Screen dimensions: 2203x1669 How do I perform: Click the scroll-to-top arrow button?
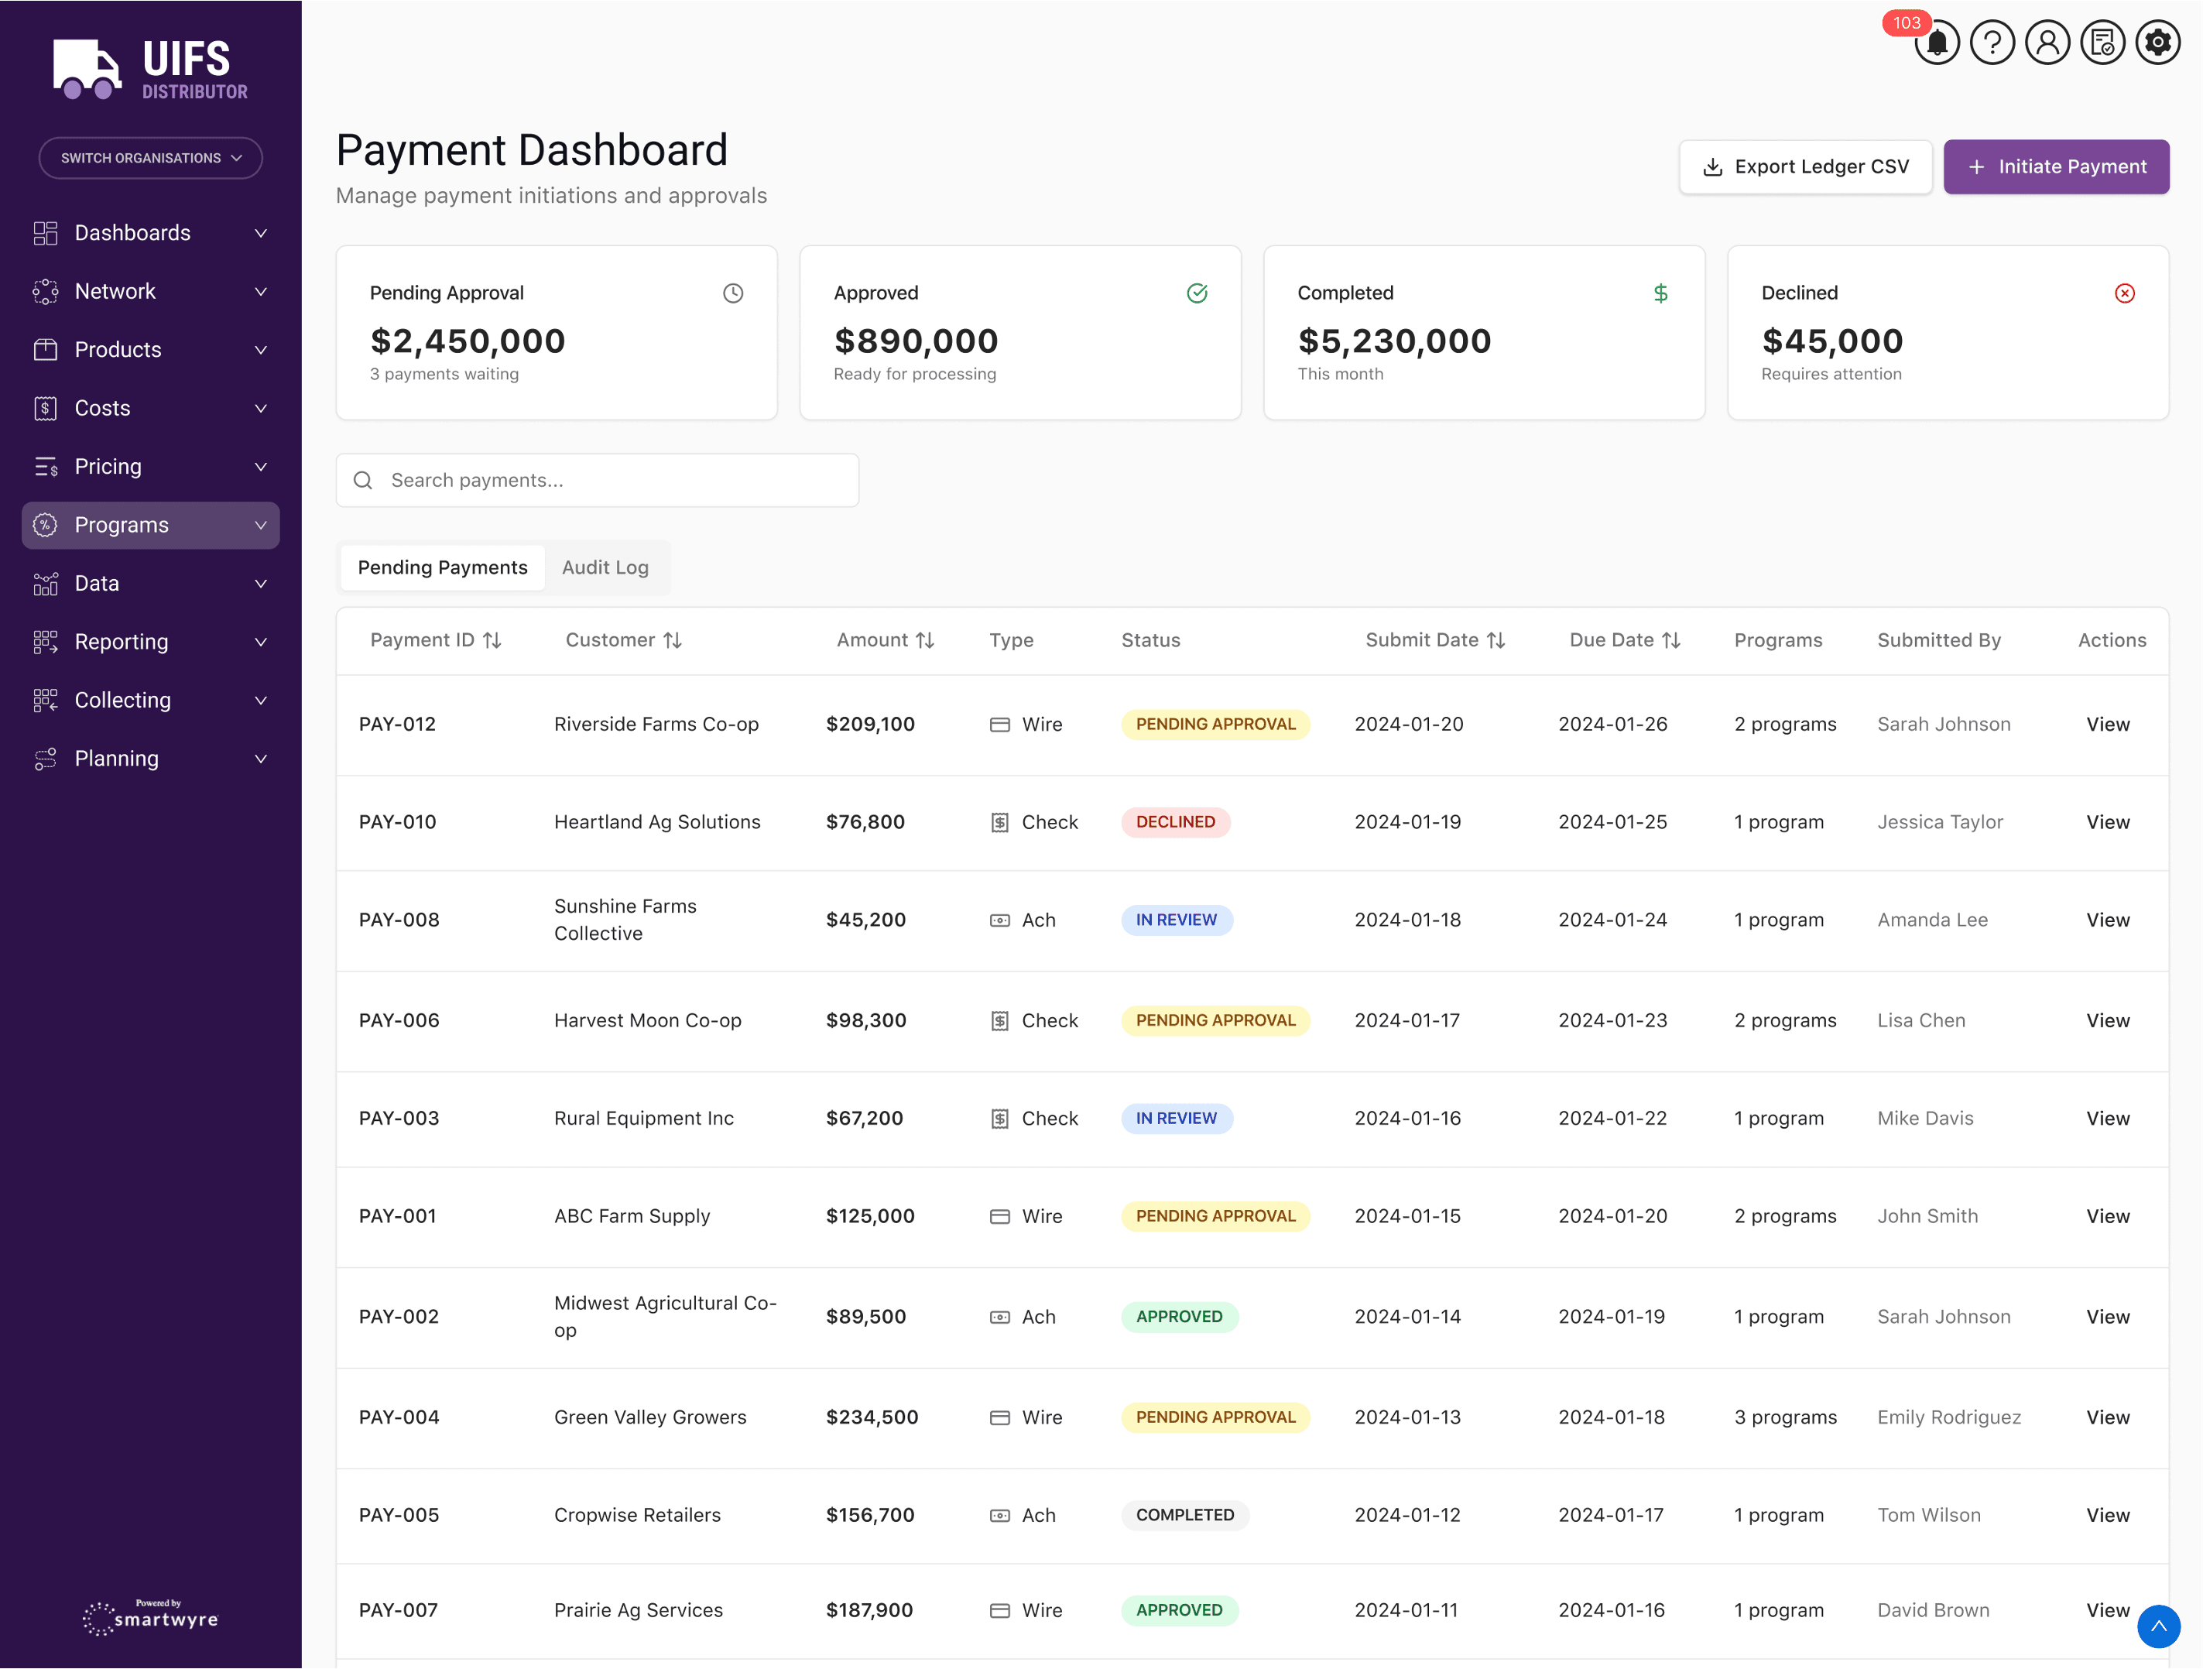2158,1626
